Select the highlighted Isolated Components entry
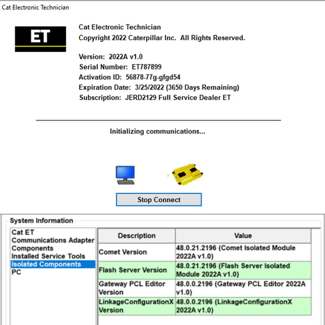325x325 pixels. (x=53, y=264)
